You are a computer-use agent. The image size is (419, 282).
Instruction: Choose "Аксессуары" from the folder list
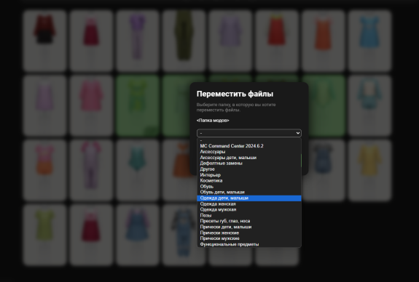tap(249, 152)
